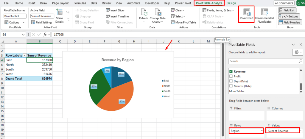Show Details of active field
This screenshot has width=305, height=139.
60,16
